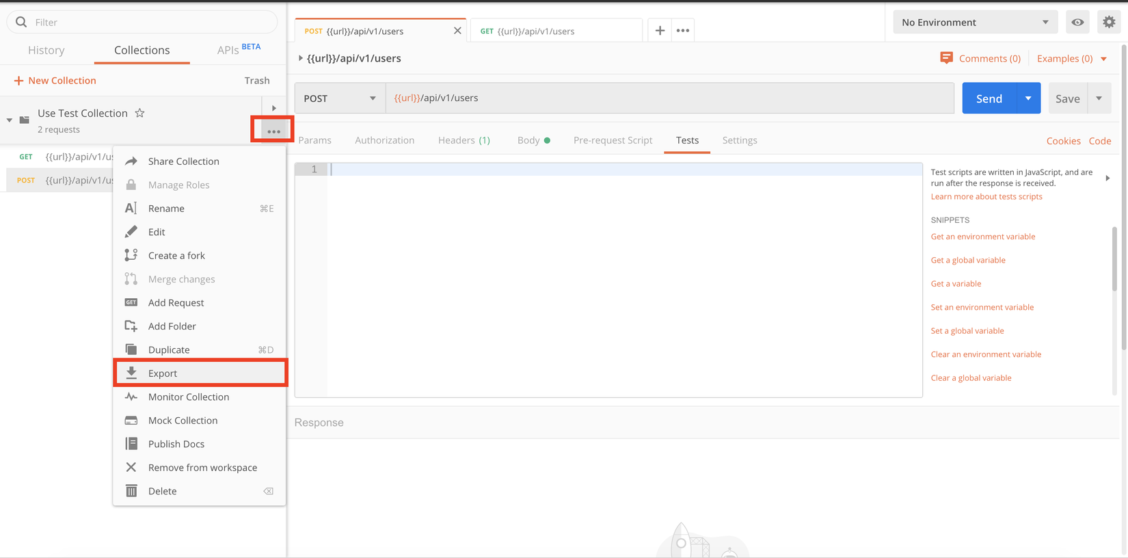This screenshot has width=1128, height=558.
Task: Click the Manage Roles lock icon
Action: (131, 185)
